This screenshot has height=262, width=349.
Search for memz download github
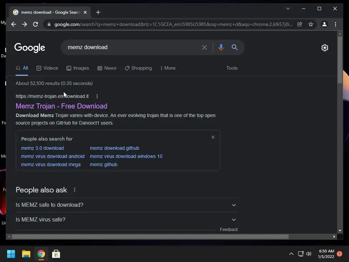(115, 148)
